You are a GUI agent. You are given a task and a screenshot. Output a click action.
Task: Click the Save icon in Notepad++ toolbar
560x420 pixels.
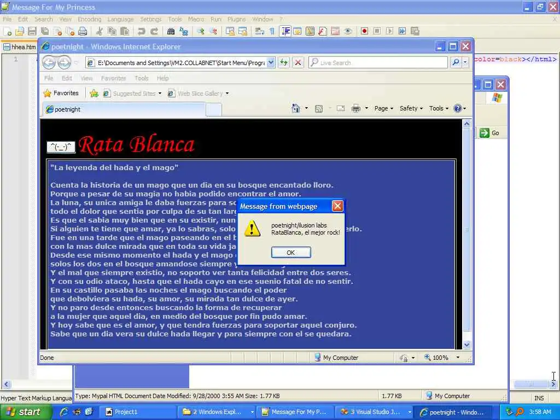[x=32, y=31]
